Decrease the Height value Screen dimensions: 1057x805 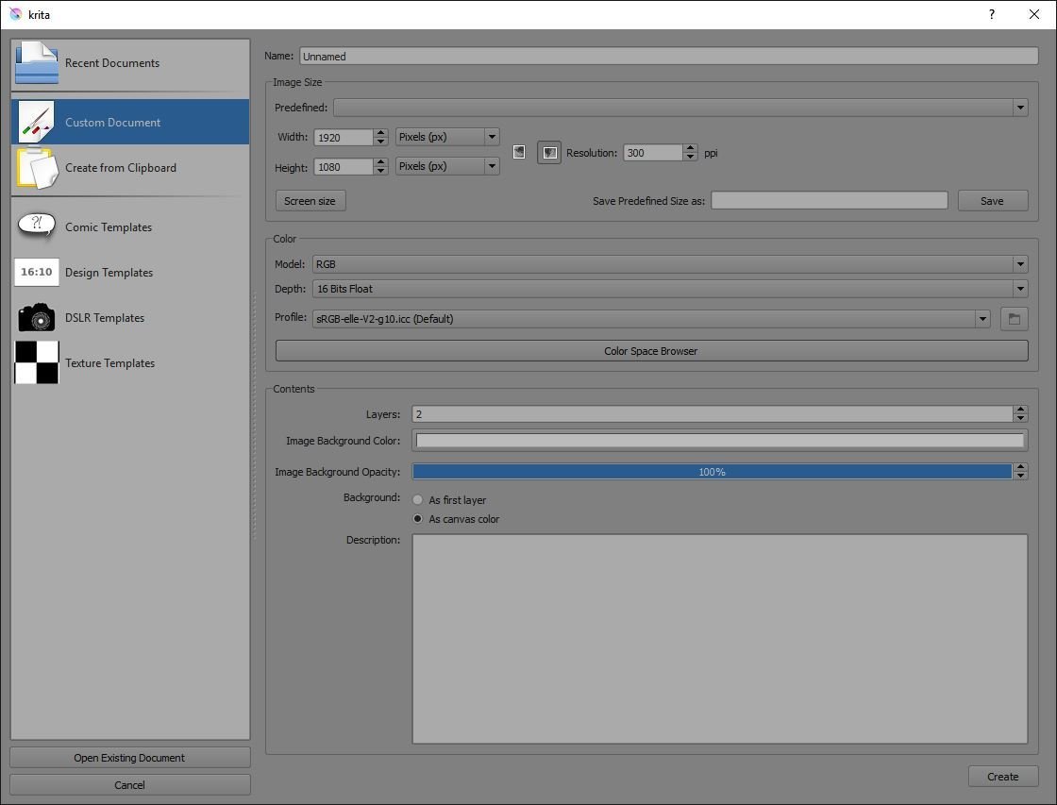point(381,171)
